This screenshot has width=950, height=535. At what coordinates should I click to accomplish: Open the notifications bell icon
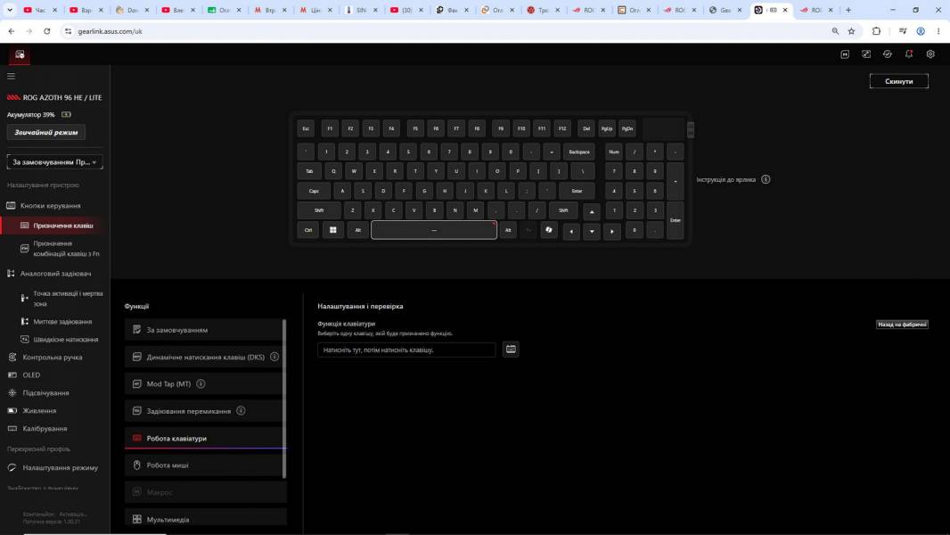pos(909,53)
